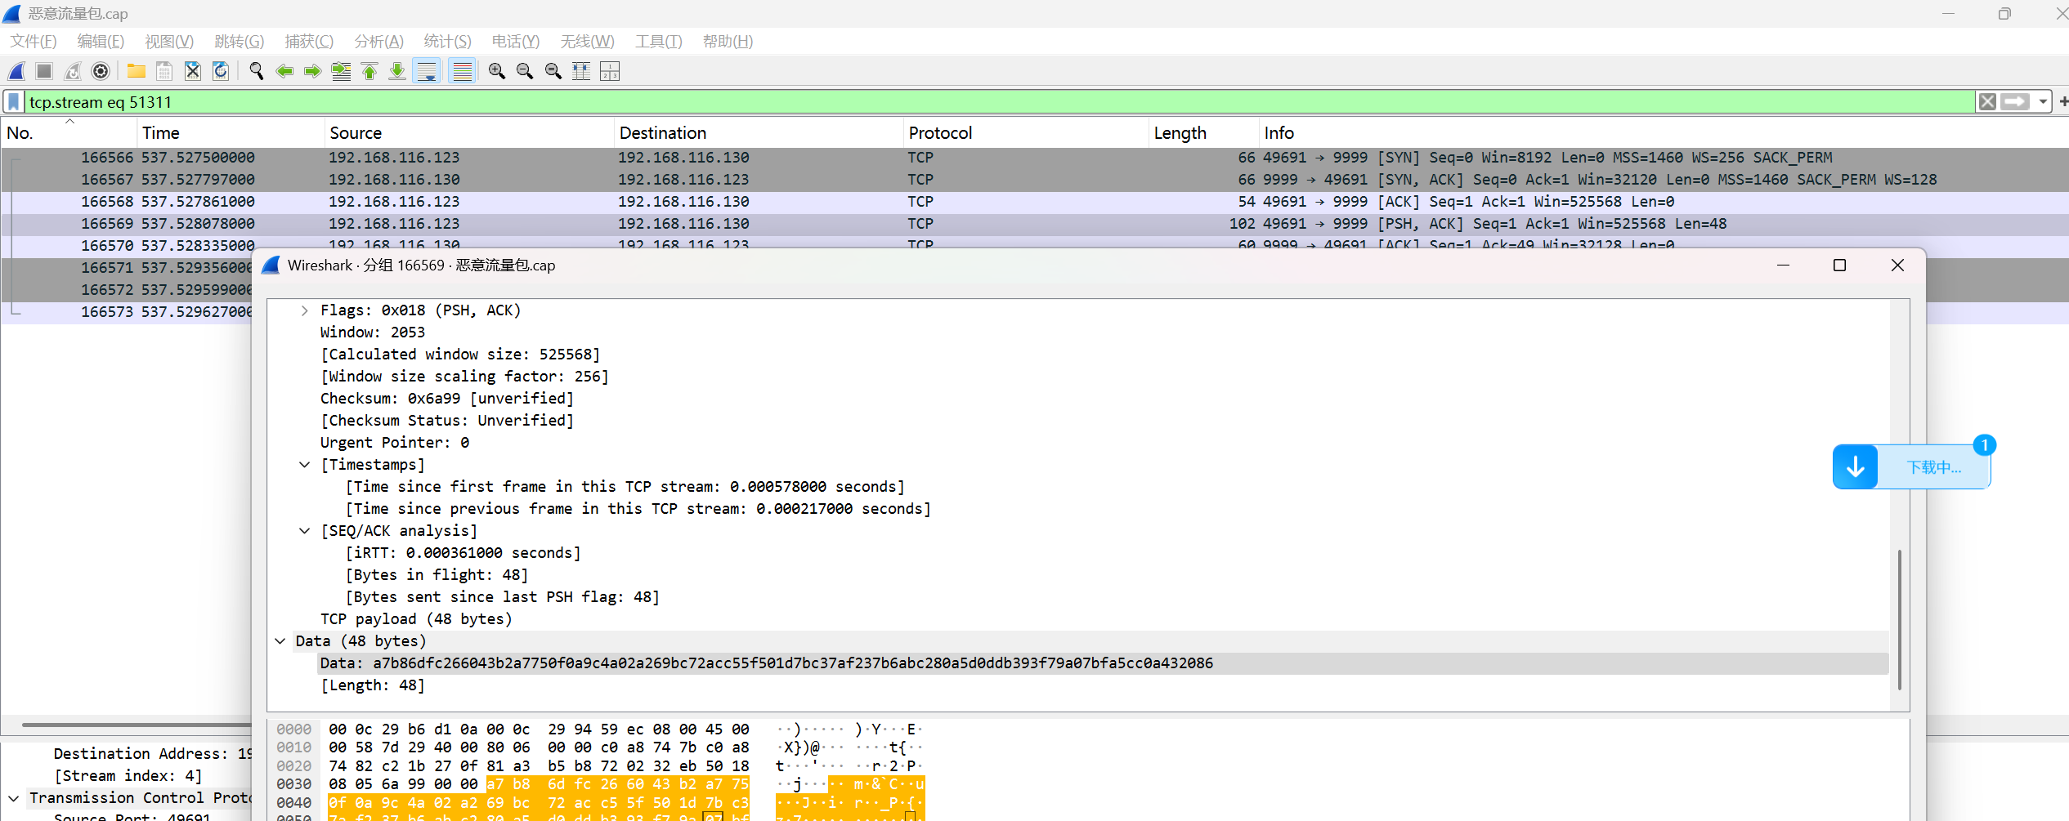The height and width of the screenshot is (821, 2069).
Task: Click the packet detail vertical scrollbar
Action: (1899, 620)
